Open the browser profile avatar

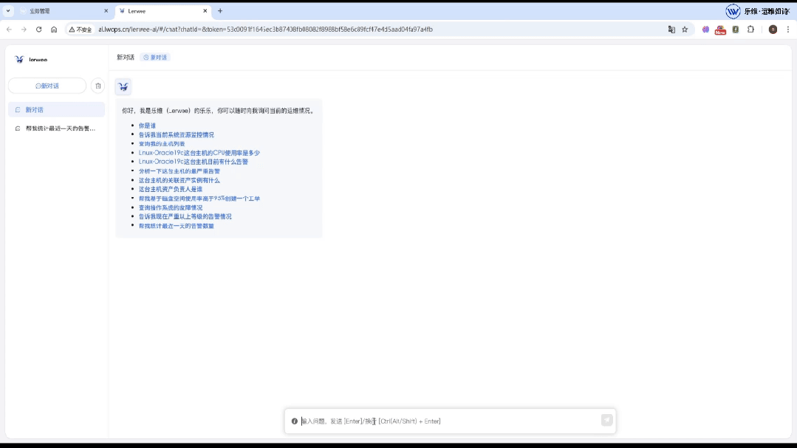tap(773, 30)
